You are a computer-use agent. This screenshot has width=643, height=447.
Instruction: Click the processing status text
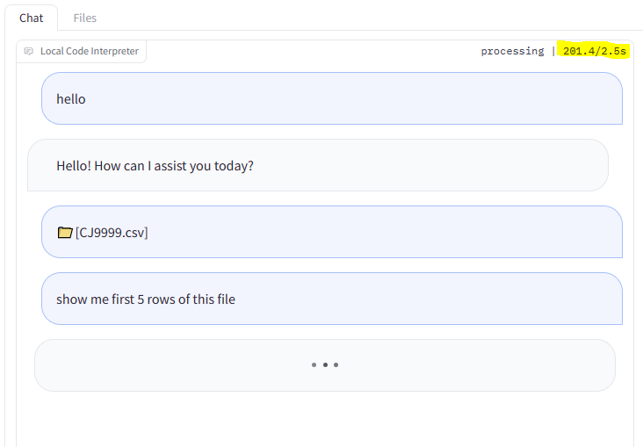pyautogui.click(x=512, y=51)
